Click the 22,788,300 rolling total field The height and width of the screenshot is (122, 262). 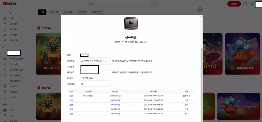pos(95,78)
